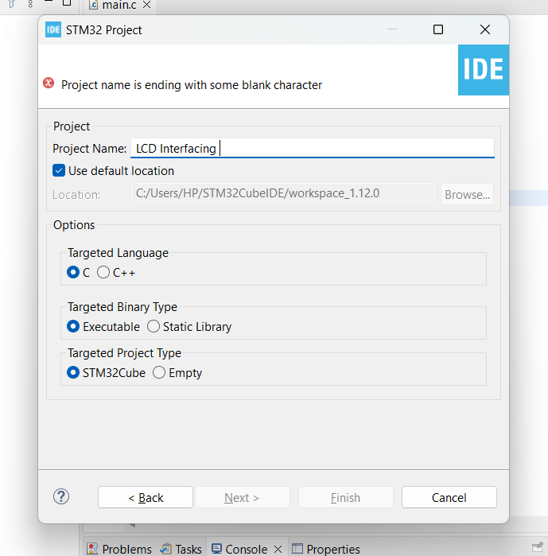The width and height of the screenshot is (548, 556).
Task: Click the red error icon beside the message
Action: point(49,84)
